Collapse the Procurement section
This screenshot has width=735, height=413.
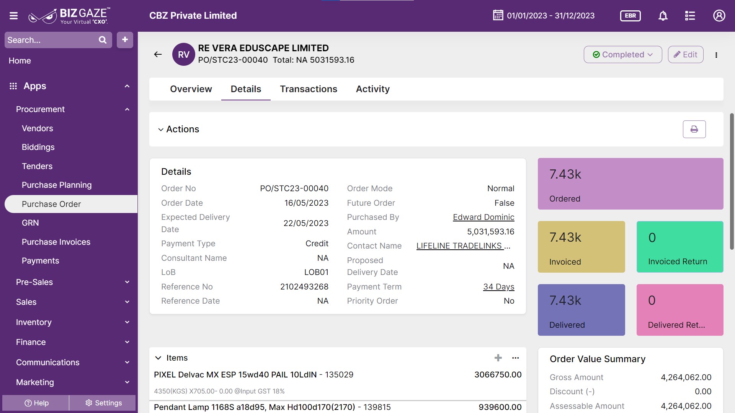coord(127,109)
